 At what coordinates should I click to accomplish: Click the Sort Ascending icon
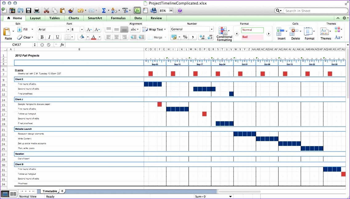click(x=114, y=10)
